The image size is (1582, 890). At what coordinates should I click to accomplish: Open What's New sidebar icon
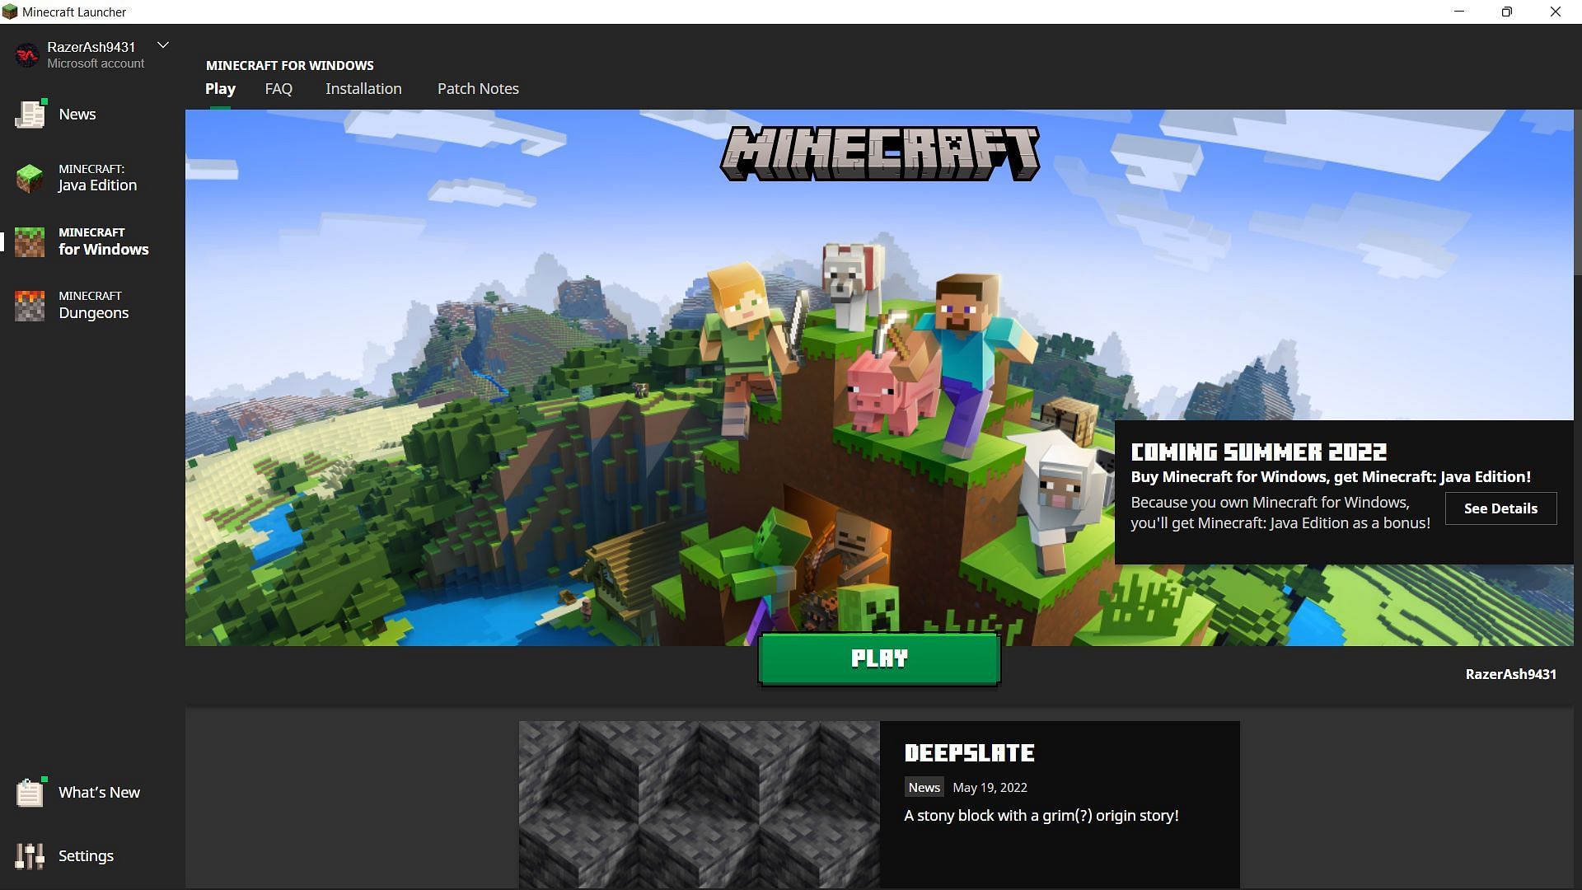(x=28, y=791)
